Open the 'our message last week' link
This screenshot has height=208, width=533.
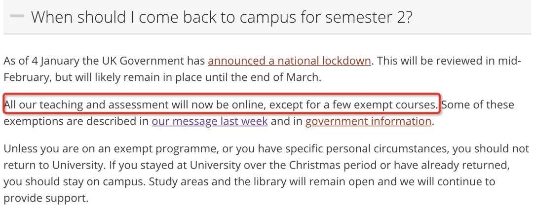tap(210, 121)
